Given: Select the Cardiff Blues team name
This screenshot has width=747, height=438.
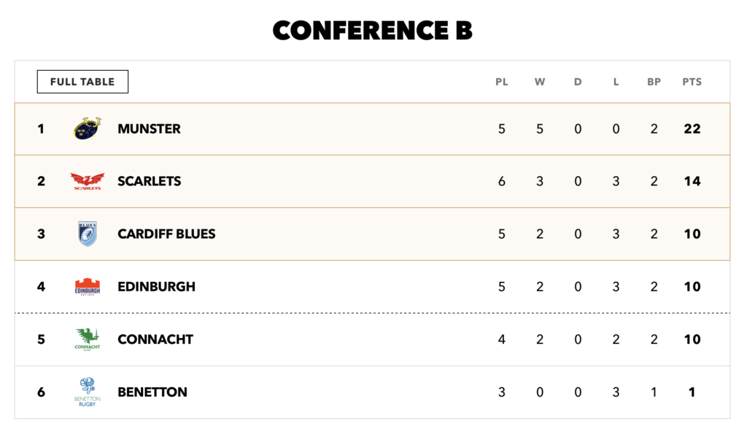Looking at the screenshot, I should 166,234.
